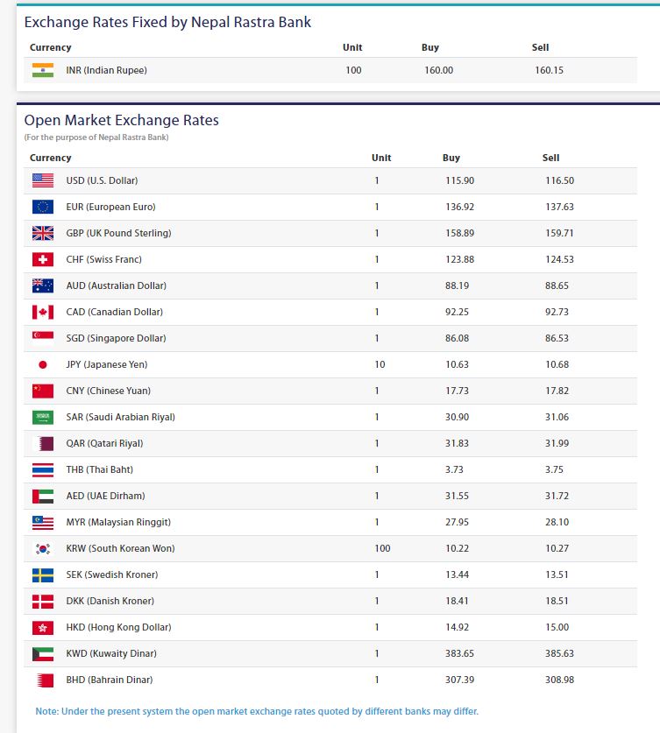Viewport: 660px width, 733px height.
Task: Click the Canadian flag icon
Action: [42, 312]
